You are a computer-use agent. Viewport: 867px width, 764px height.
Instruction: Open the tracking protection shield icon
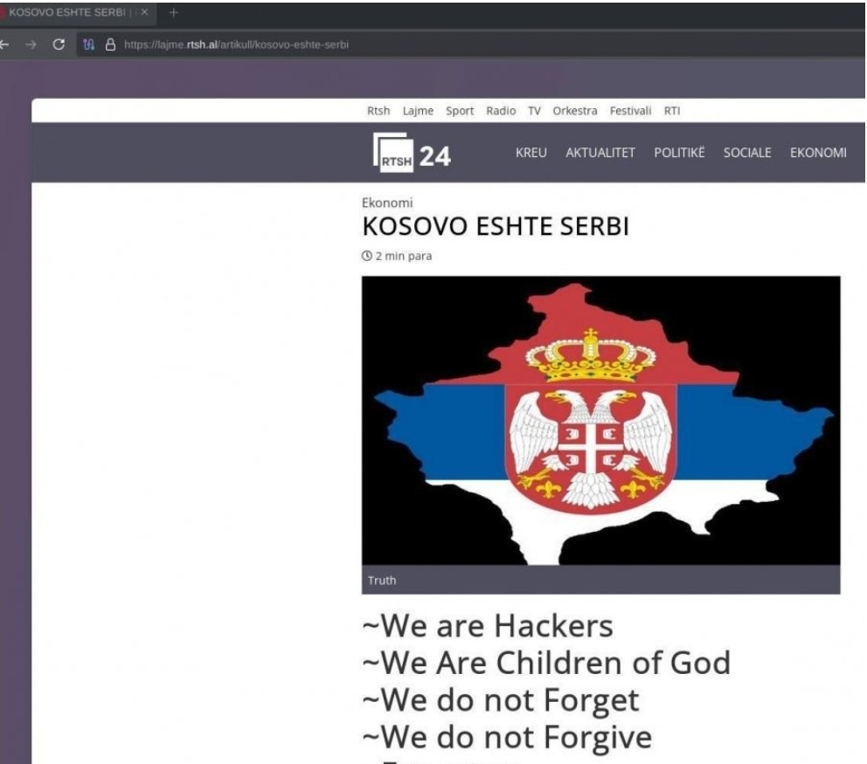tap(88, 45)
